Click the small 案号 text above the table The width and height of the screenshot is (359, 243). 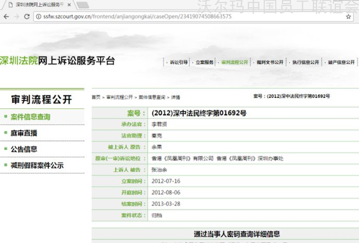[292, 96]
